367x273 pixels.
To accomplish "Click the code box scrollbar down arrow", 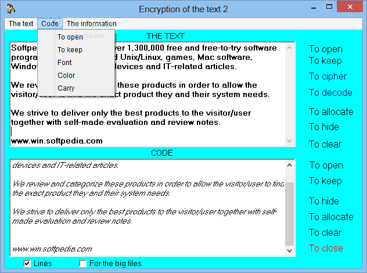I will 290,251.
